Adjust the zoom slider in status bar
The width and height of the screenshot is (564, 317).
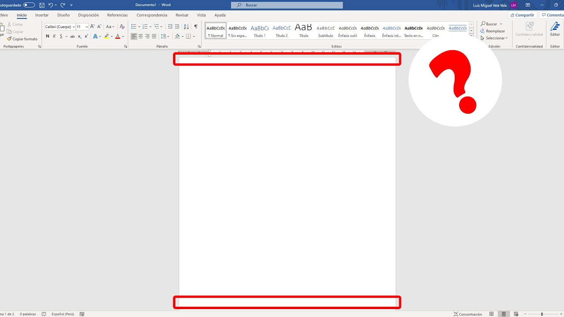tap(542, 314)
